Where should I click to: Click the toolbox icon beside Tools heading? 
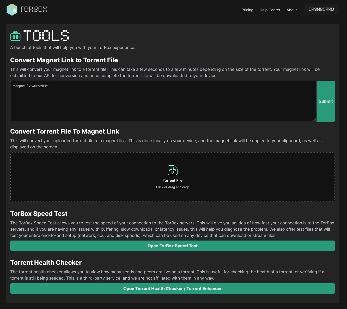pyautogui.click(x=15, y=36)
